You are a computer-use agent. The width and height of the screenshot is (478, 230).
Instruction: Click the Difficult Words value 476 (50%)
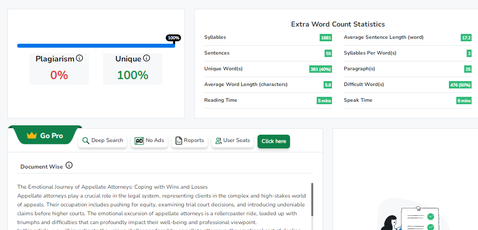(x=460, y=85)
